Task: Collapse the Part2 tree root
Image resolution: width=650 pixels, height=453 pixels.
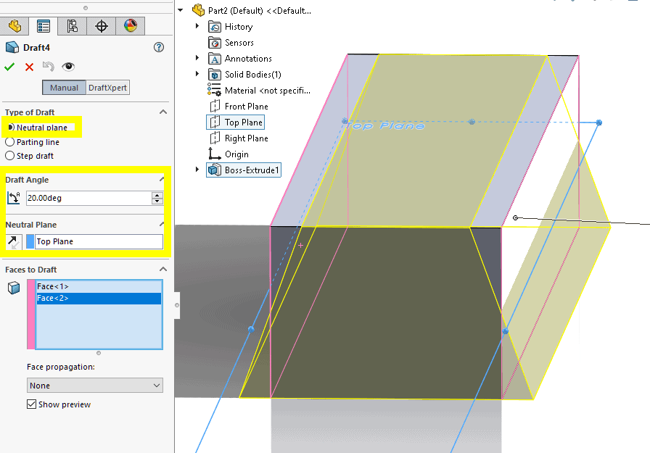Action: [181, 10]
